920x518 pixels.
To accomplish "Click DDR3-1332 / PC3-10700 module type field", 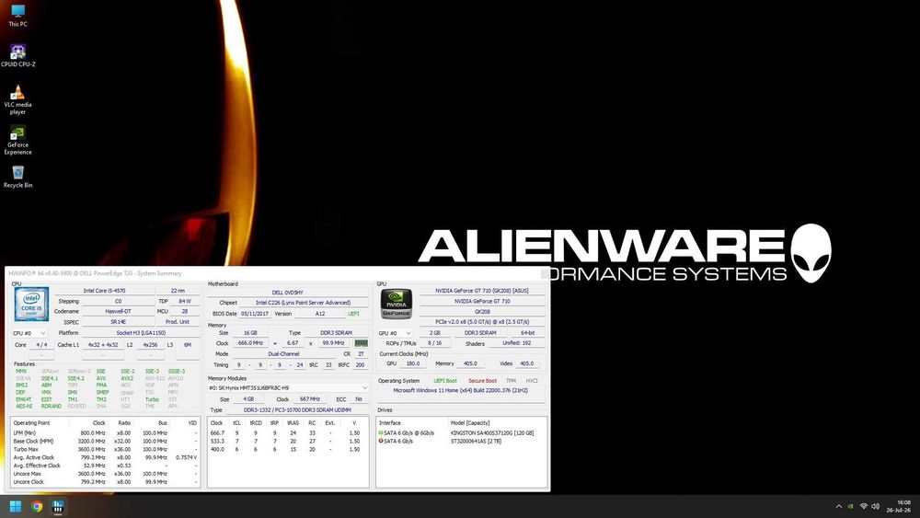I will pos(297,410).
